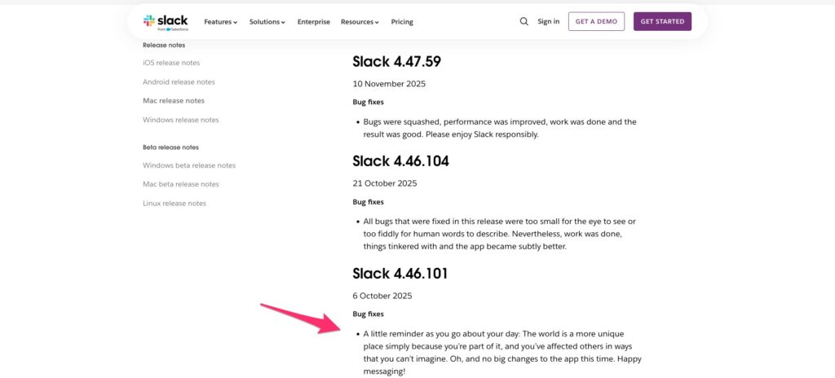This screenshot has height=378, width=835.
Task: Click the Slack 4.46.104 heading
Action: 401,160
